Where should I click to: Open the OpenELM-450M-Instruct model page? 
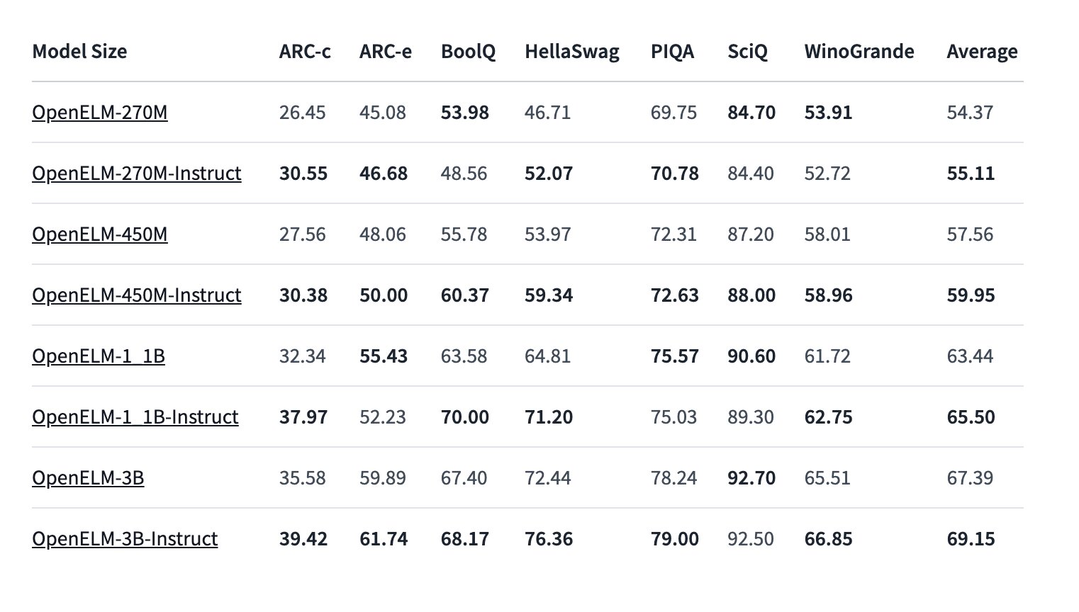tap(137, 295)
